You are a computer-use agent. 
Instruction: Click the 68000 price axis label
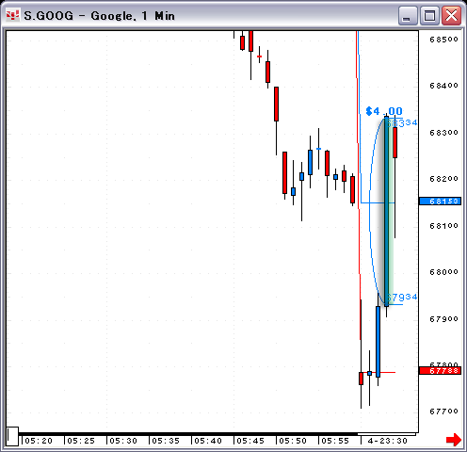[x=443, y=272]
